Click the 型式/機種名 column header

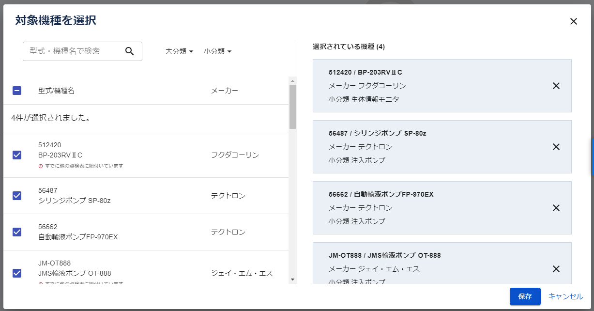56,91
